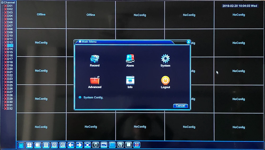The height and width of the screenshot is (150, 265).
Task: Click the page document toolbar icon
Action: (129, 145)
